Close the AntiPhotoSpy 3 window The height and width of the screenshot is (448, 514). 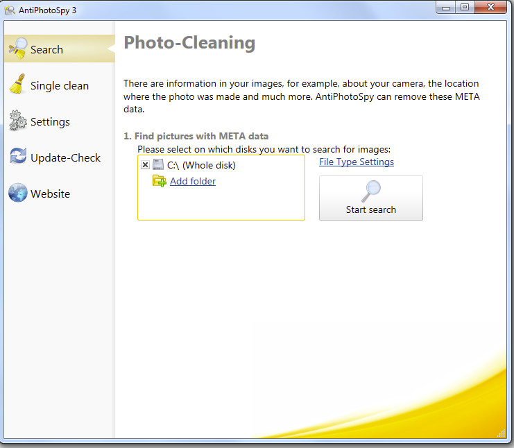coord(490,7)
